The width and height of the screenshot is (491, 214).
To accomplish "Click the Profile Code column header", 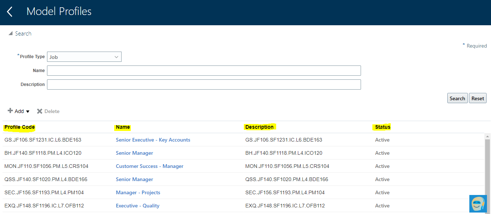I will click(19, 127).
